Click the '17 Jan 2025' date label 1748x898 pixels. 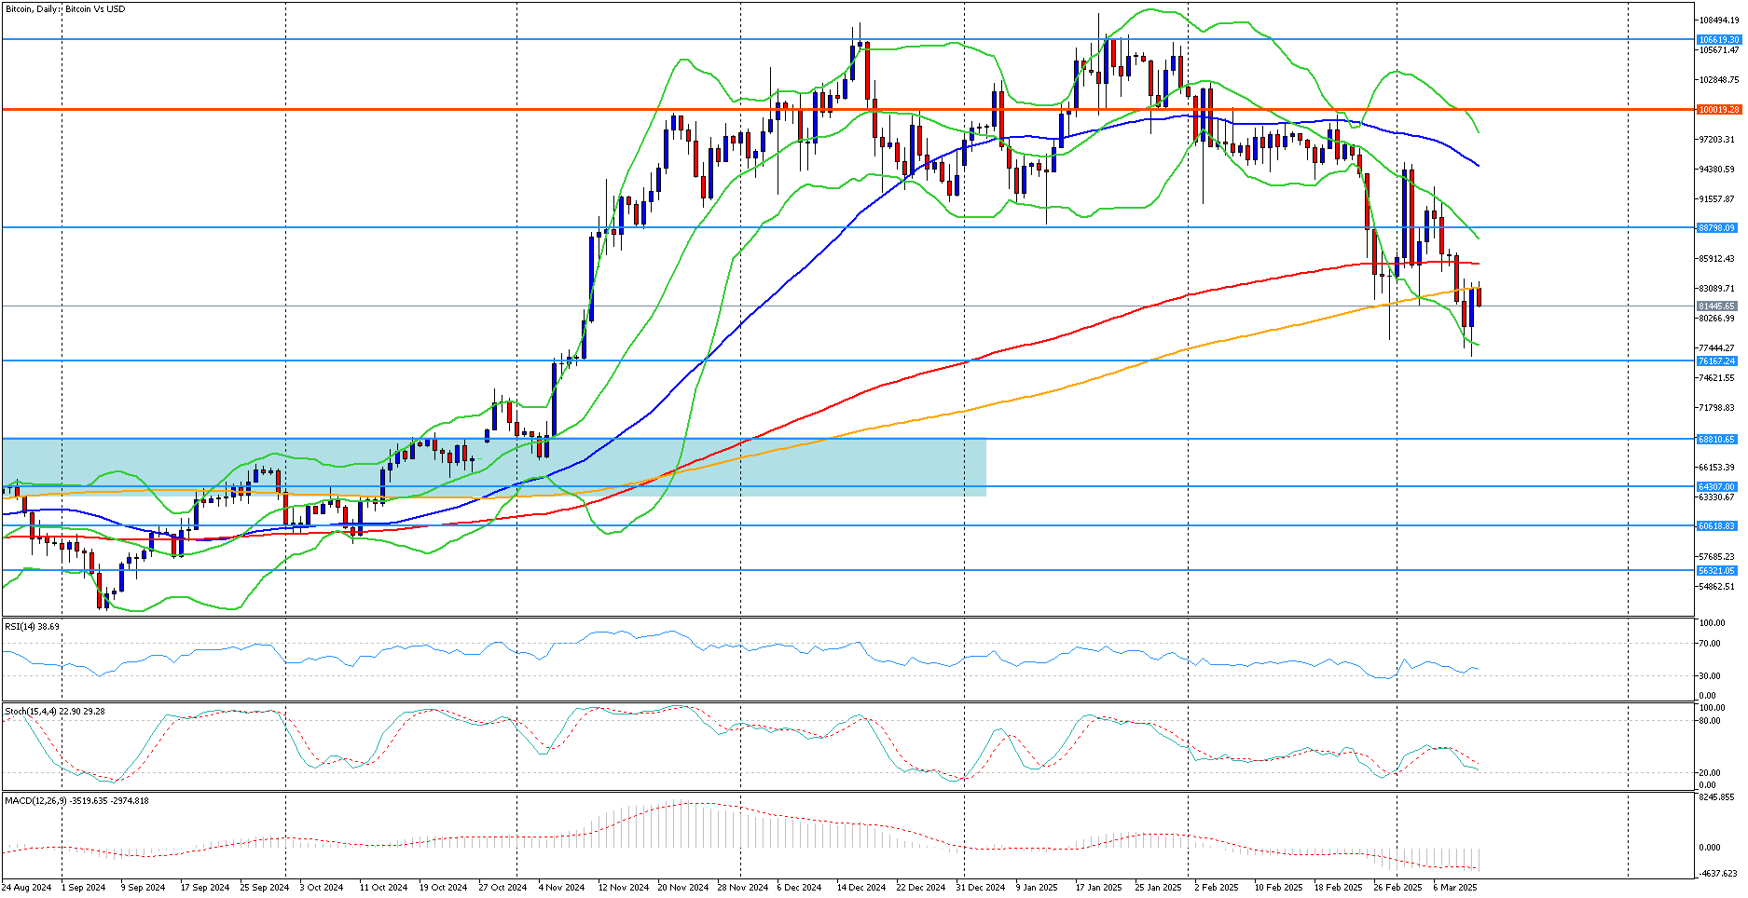pos(1099,888)
